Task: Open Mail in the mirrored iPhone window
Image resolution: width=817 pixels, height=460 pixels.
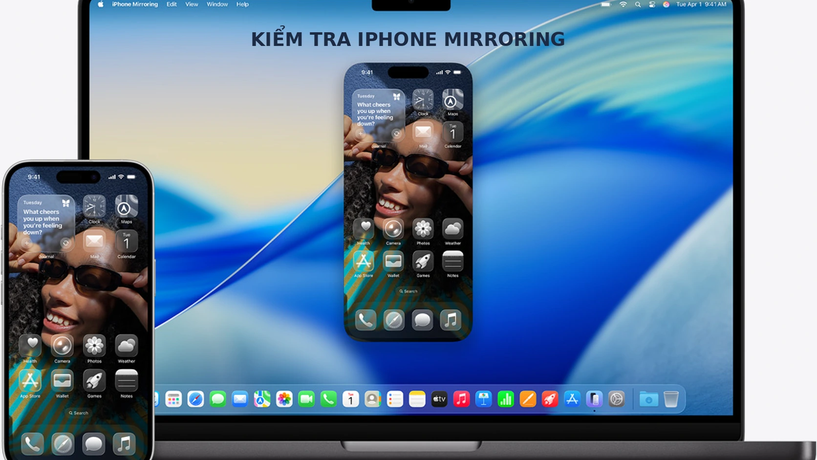Action: [x=423, y=132]
